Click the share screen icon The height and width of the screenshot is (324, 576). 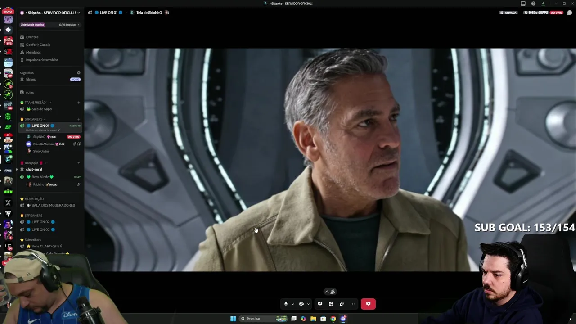pyautogui.click(x=320, y=304)
